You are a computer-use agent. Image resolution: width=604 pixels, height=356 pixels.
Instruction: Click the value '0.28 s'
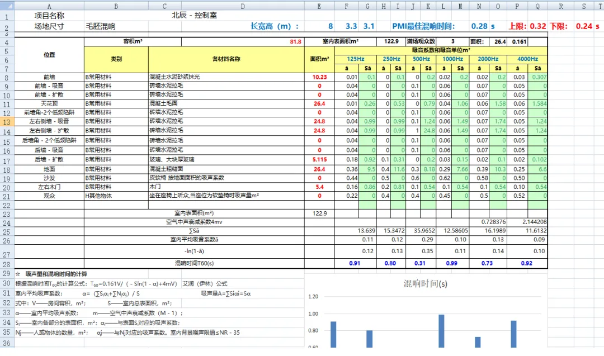tap(483, 26)
